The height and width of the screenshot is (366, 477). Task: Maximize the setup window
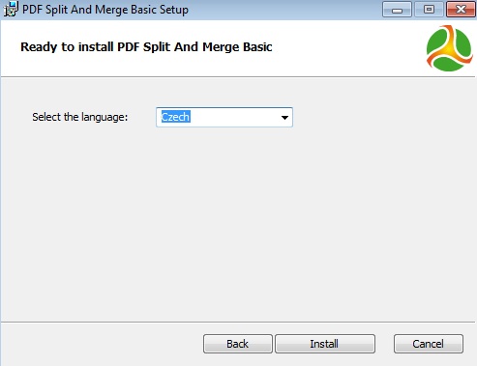429,10
